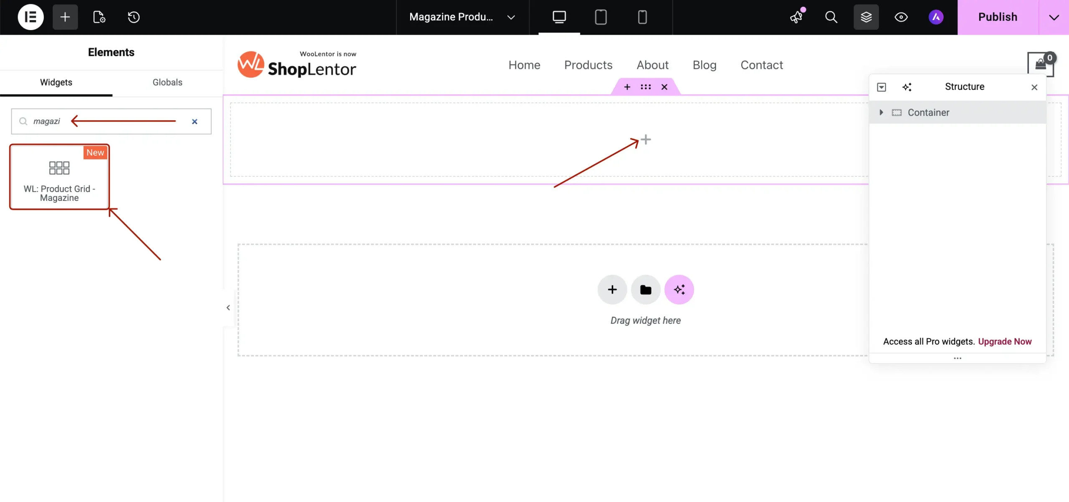Click the Upgrade Now link
The image size is (1069, 502).
click(1005, 341)
